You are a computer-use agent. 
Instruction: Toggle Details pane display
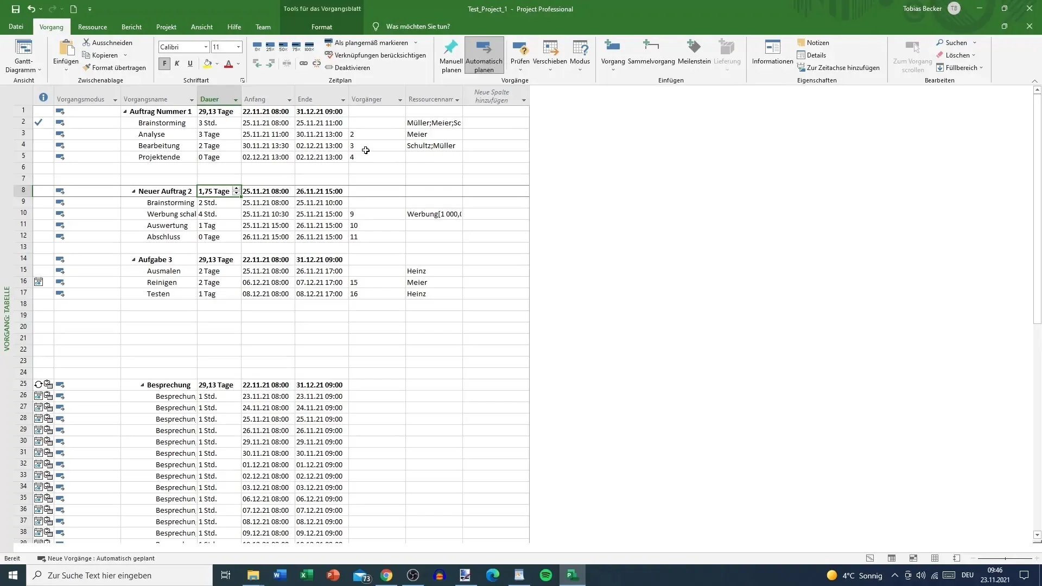[x=811, y=55]
